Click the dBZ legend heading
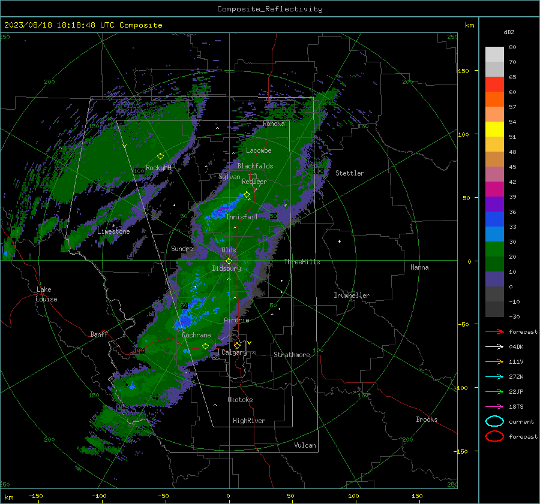Image resolution: width=540 pixels, height=504 pixels. tap(509, 32)
